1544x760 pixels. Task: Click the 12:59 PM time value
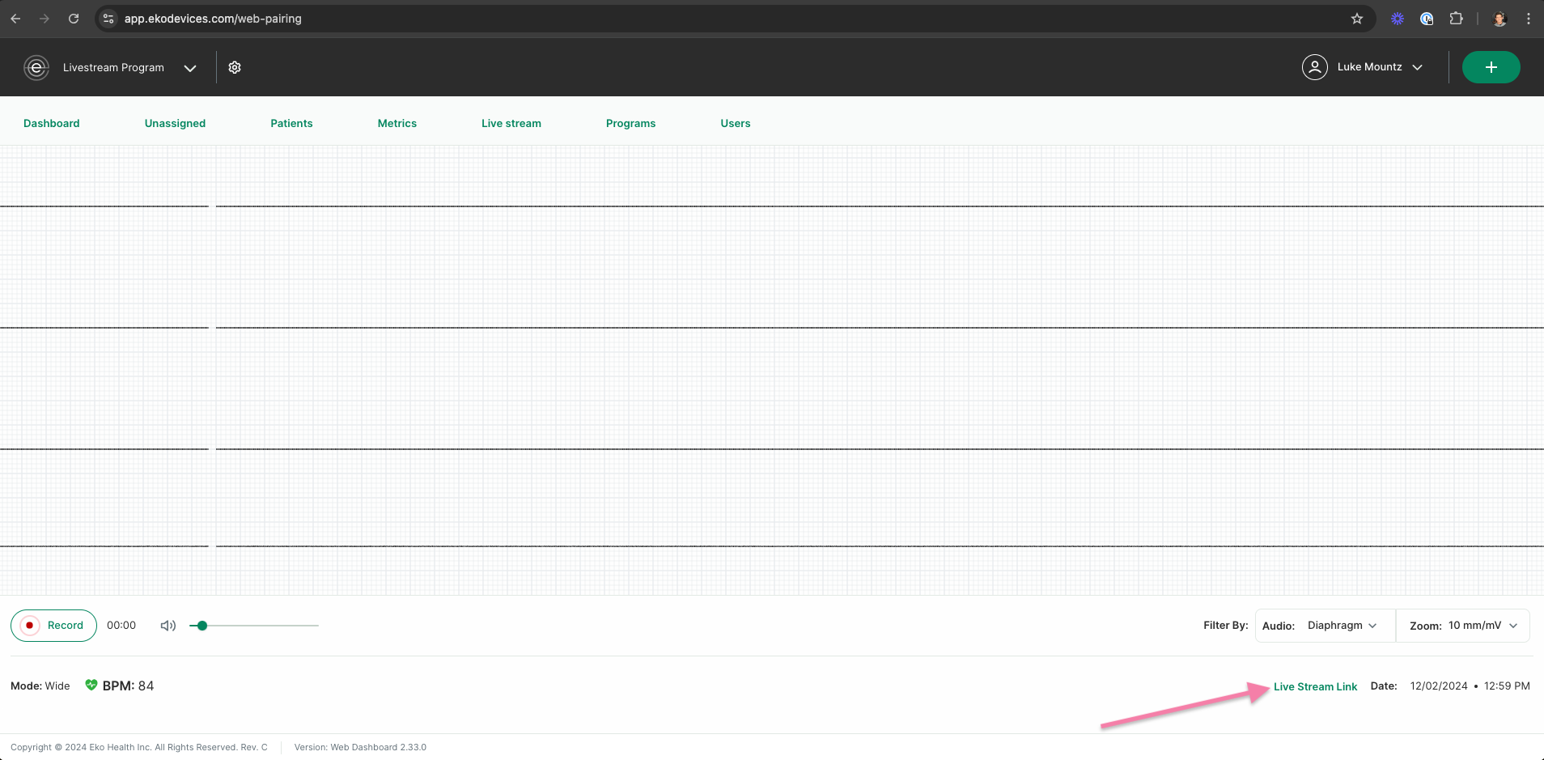[x=1507, y=686]
